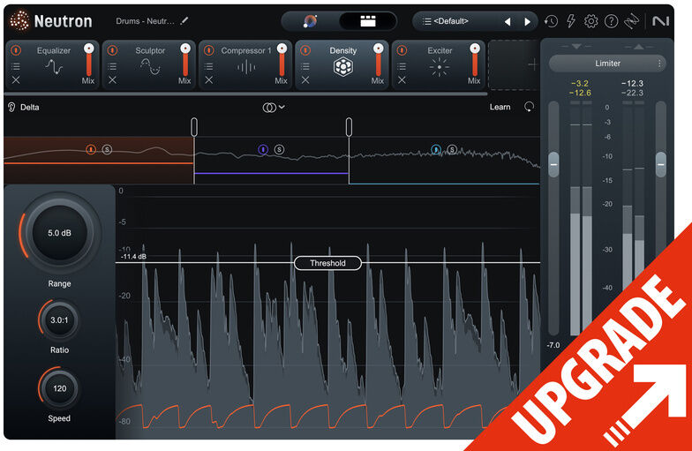The height and width of the screenshot is (451, 692).
Task: Click the -7.0 input gain readout
Action: click(x=553, y=345)
